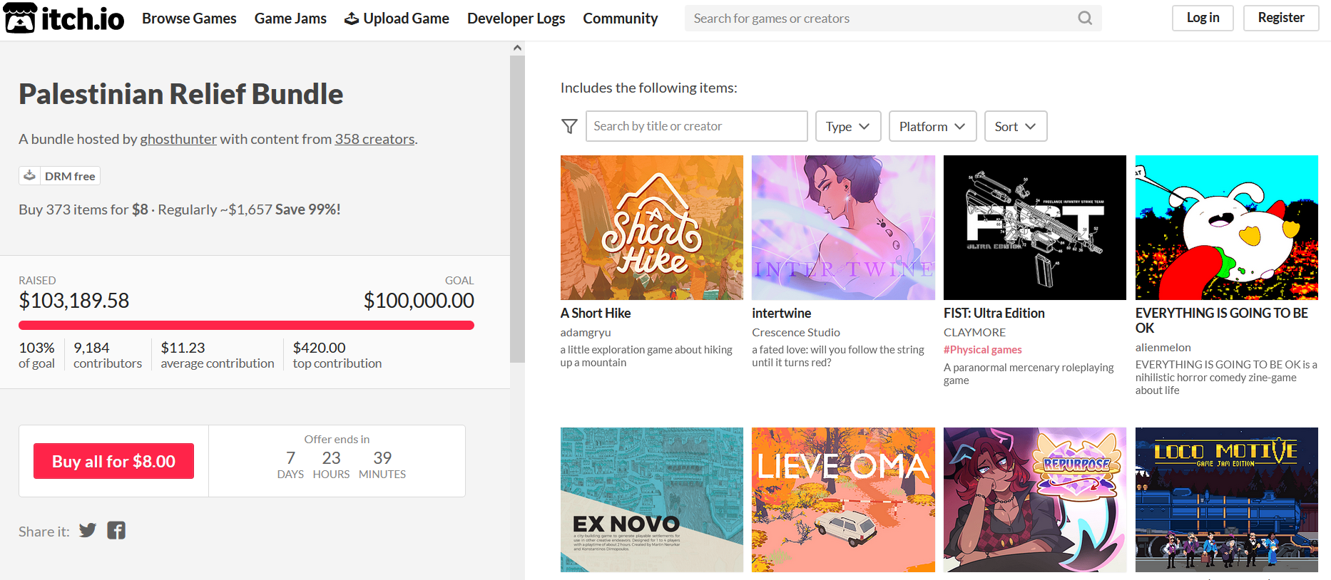Image resolution: width=1331 pixels, height=580 pixels.
Task: Share the bundle on Twitter
Action: point(88,531)
